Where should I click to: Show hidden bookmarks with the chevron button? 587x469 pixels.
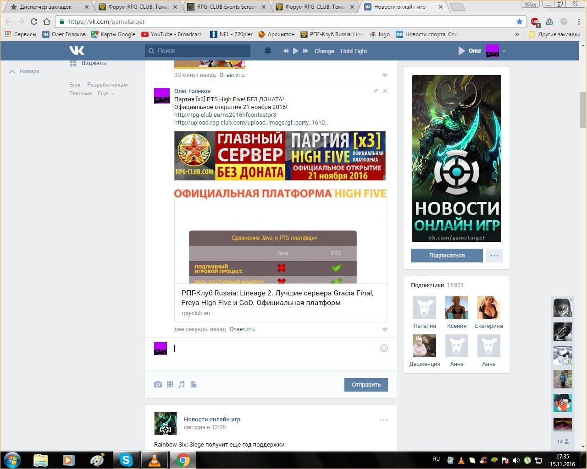pyautogui.click(x=517, y=34)
